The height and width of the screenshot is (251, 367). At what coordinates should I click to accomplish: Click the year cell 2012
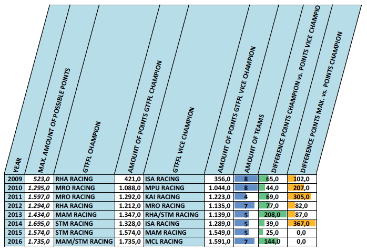coord(15,206)
